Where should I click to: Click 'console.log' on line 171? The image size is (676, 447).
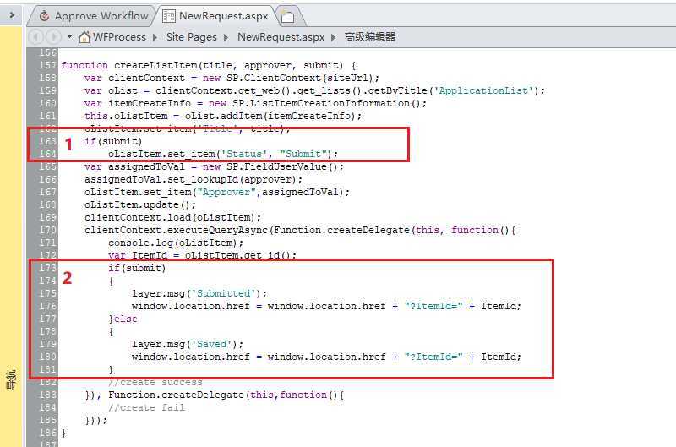coord(140,243)
